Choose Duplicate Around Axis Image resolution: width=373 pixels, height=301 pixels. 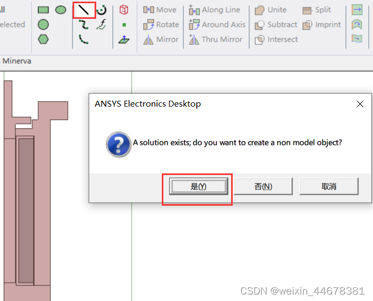(x=217, y=25)
